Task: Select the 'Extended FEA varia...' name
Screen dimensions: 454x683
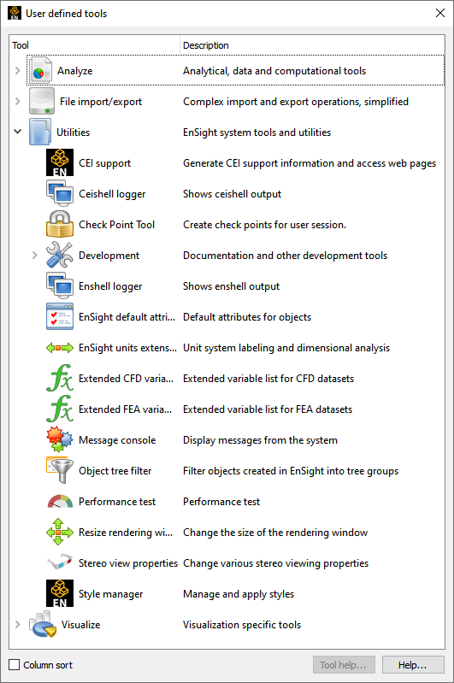Action: [125, 409]
